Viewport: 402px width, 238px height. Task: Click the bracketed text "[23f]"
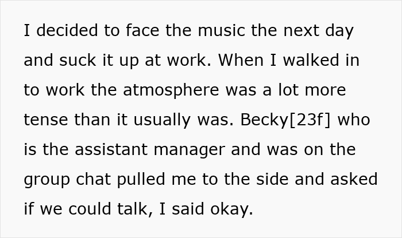click(x=310, y=120)
